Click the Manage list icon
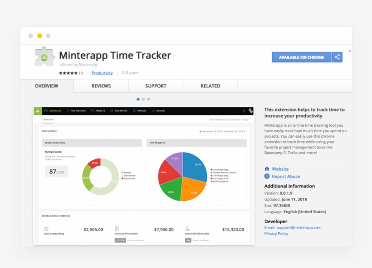This screenshot has height=268, width=372. [153, 111]
